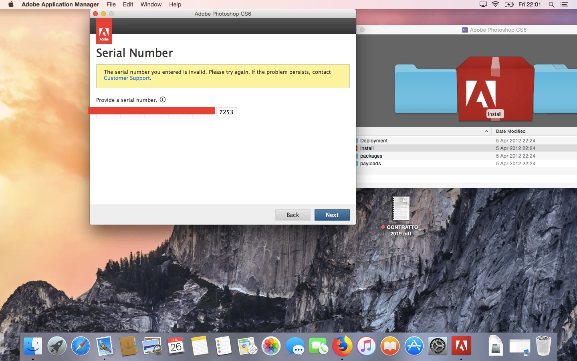Open Spotlight search magnifier

coord(551,4)
